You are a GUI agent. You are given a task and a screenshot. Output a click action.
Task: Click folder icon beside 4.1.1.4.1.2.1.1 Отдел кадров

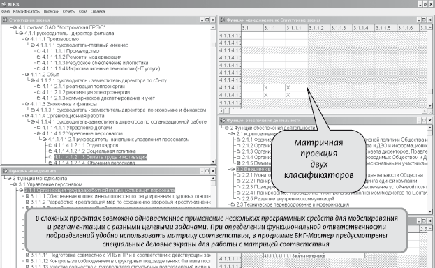50,145
